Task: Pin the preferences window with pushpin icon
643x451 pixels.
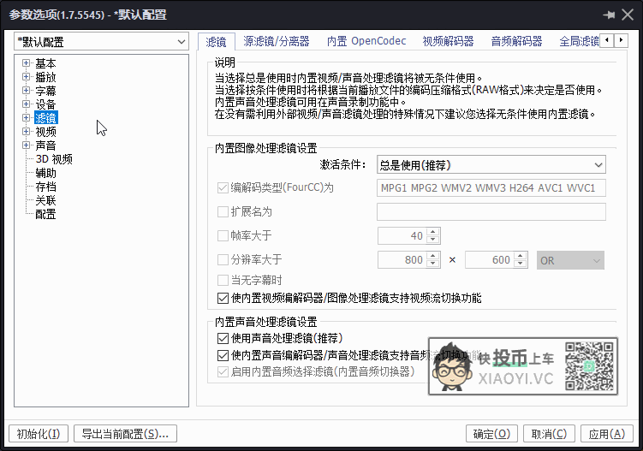Action: [x=609, y=15]
